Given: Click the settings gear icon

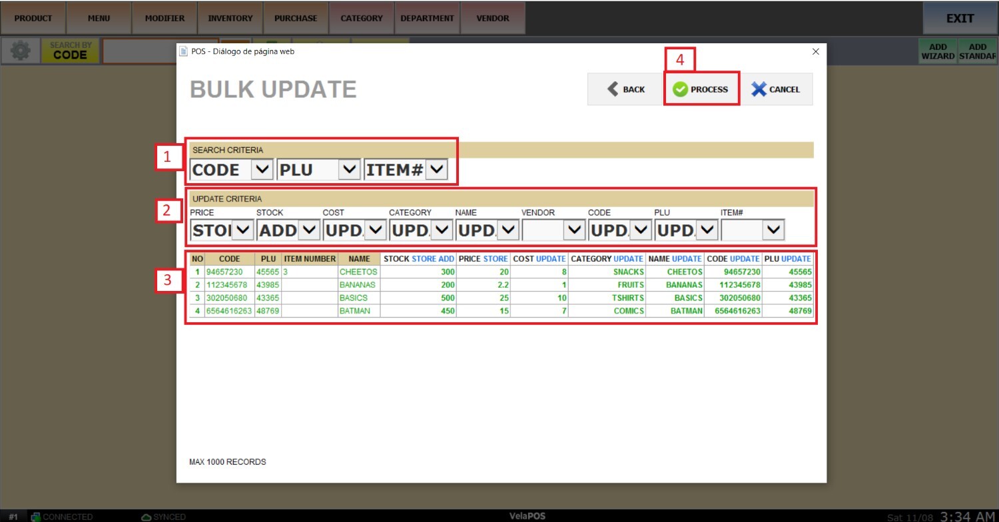Looking at the screenshot, I should tap(21, 51).
